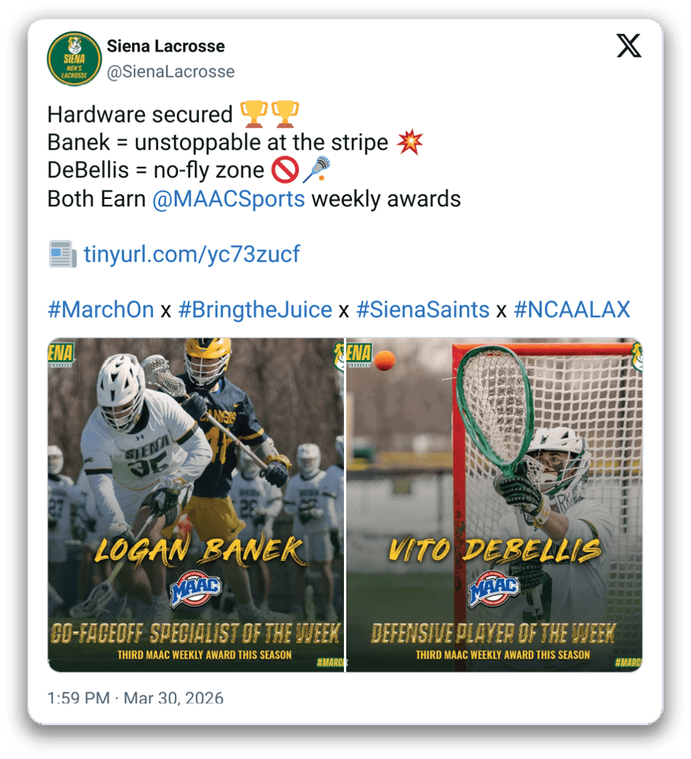Click the lacrosse stick emoji
The image size is (691, 759).
[316, 171]
